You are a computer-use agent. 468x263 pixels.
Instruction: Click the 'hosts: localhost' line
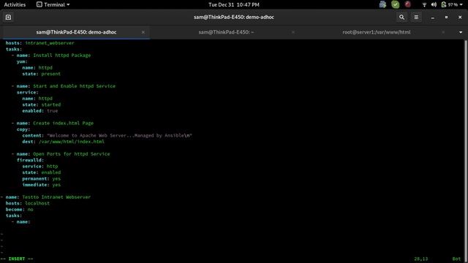click(28, 203)
